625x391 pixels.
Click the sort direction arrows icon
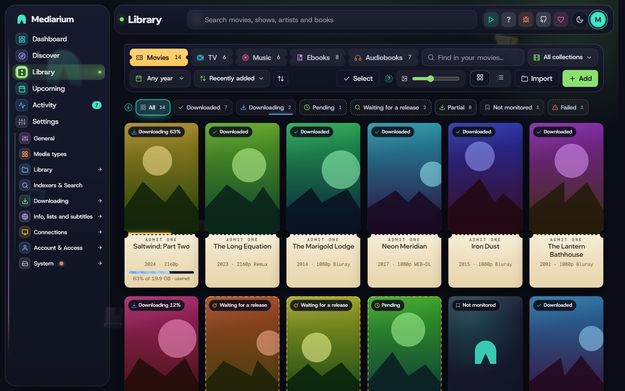[281, 79]
